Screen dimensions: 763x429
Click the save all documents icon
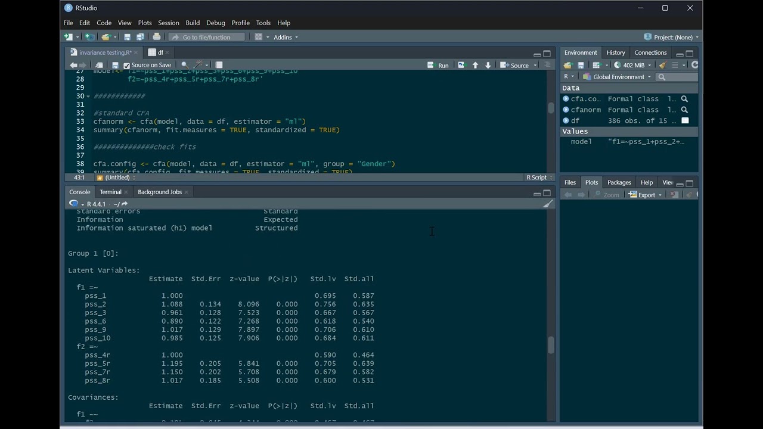[139, 37]
